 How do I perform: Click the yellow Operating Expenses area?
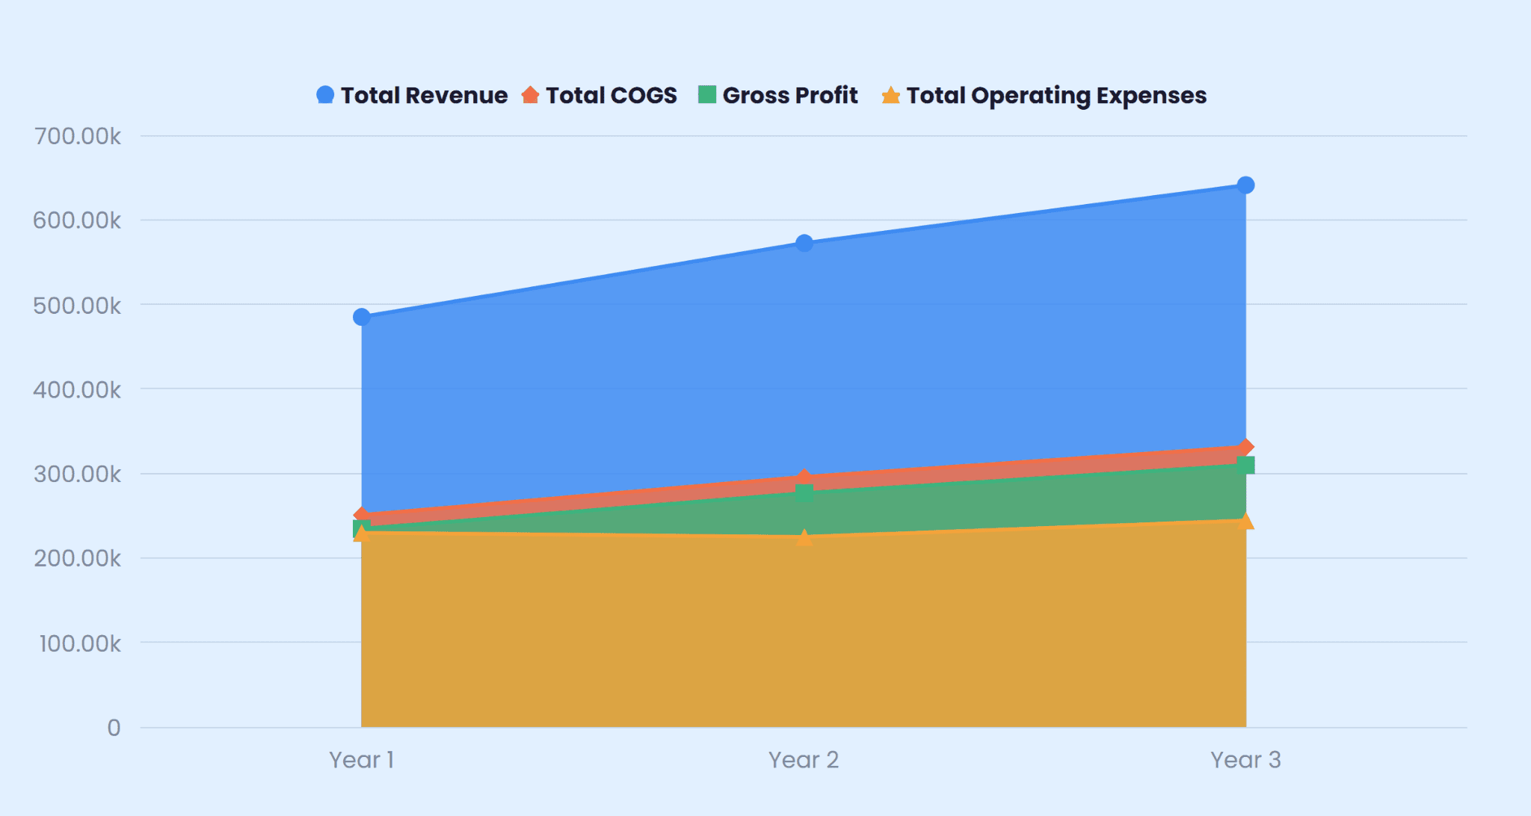pos(804,631)
